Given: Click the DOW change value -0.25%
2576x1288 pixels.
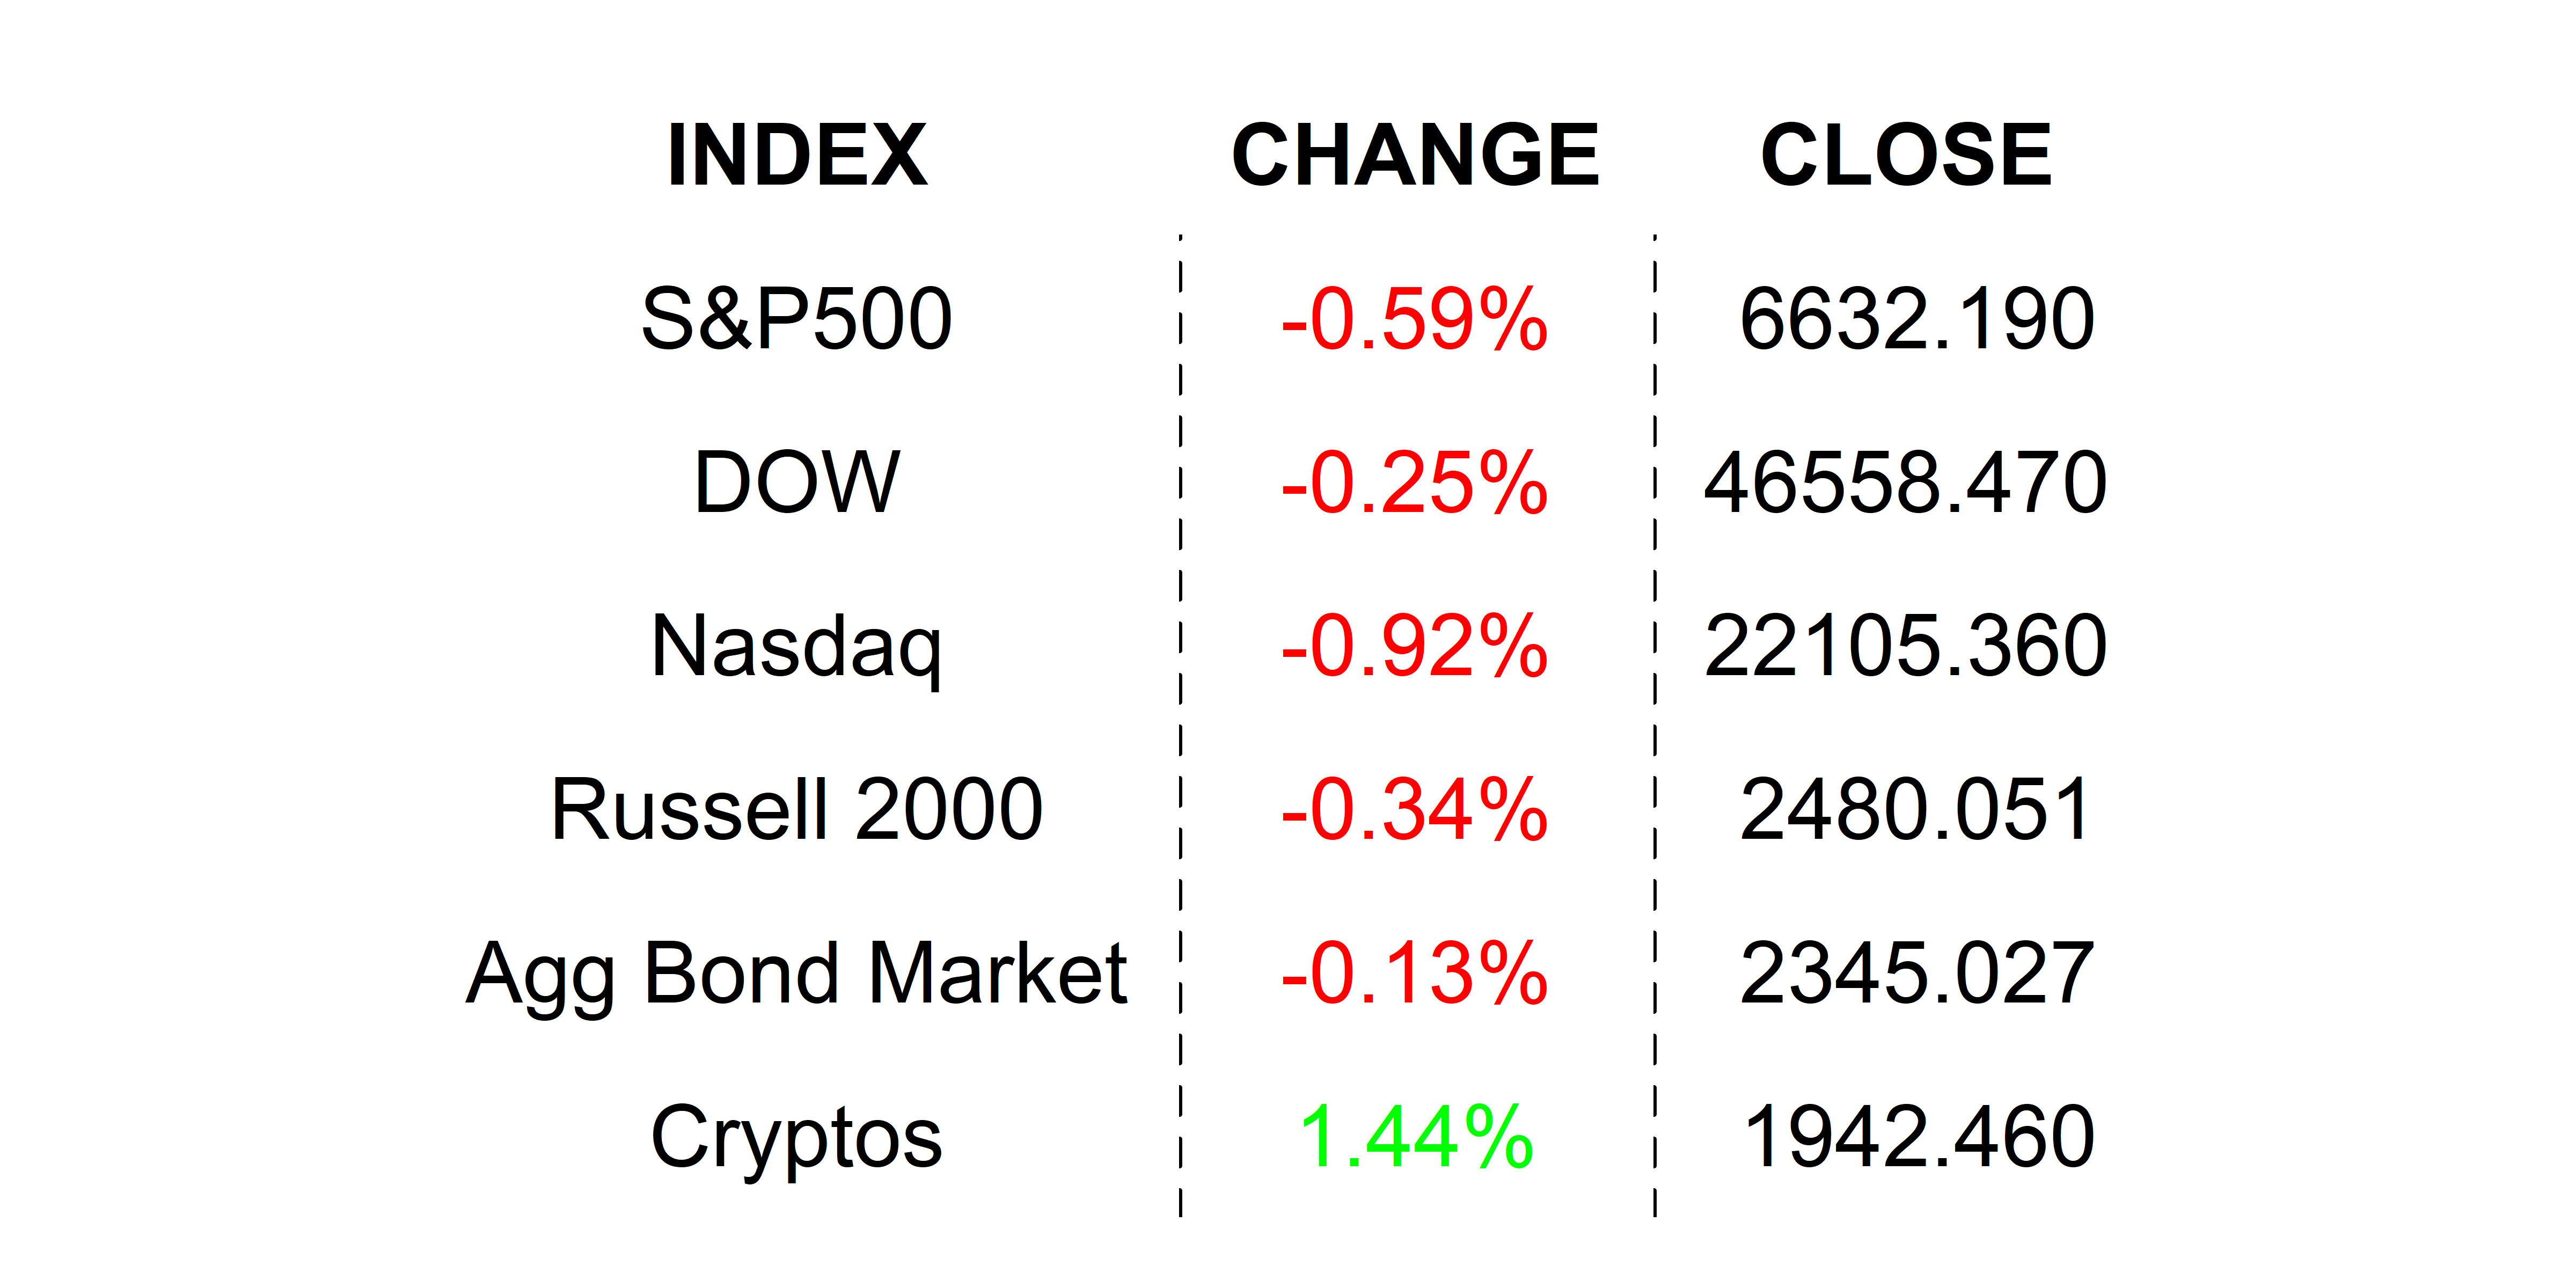Looking at the screenshot, I should tap(1415, 483).
